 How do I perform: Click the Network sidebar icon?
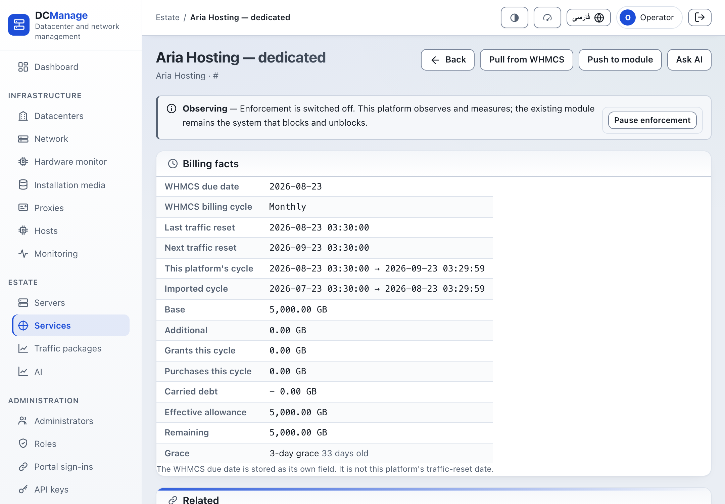[23, 139]
